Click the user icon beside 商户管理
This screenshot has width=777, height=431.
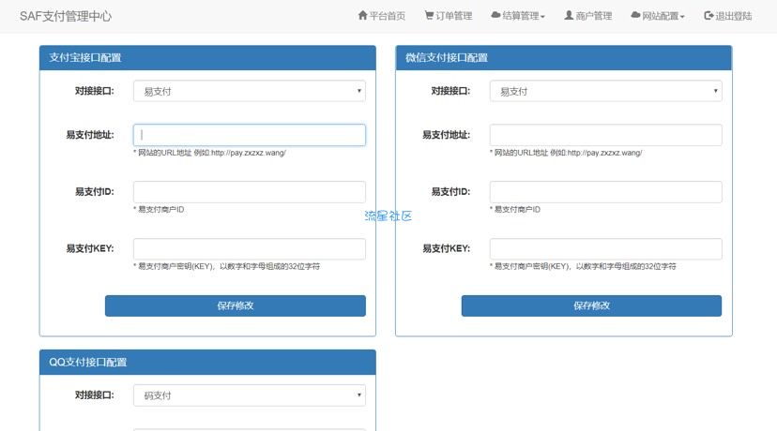coord(569,15)
